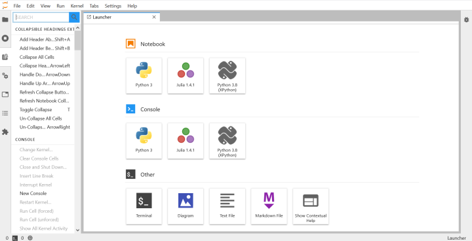Select the Commands palette sidebar icon
The width and height of the screenshot is (472, 241).
pyautogui.click(x=5, y=57)
